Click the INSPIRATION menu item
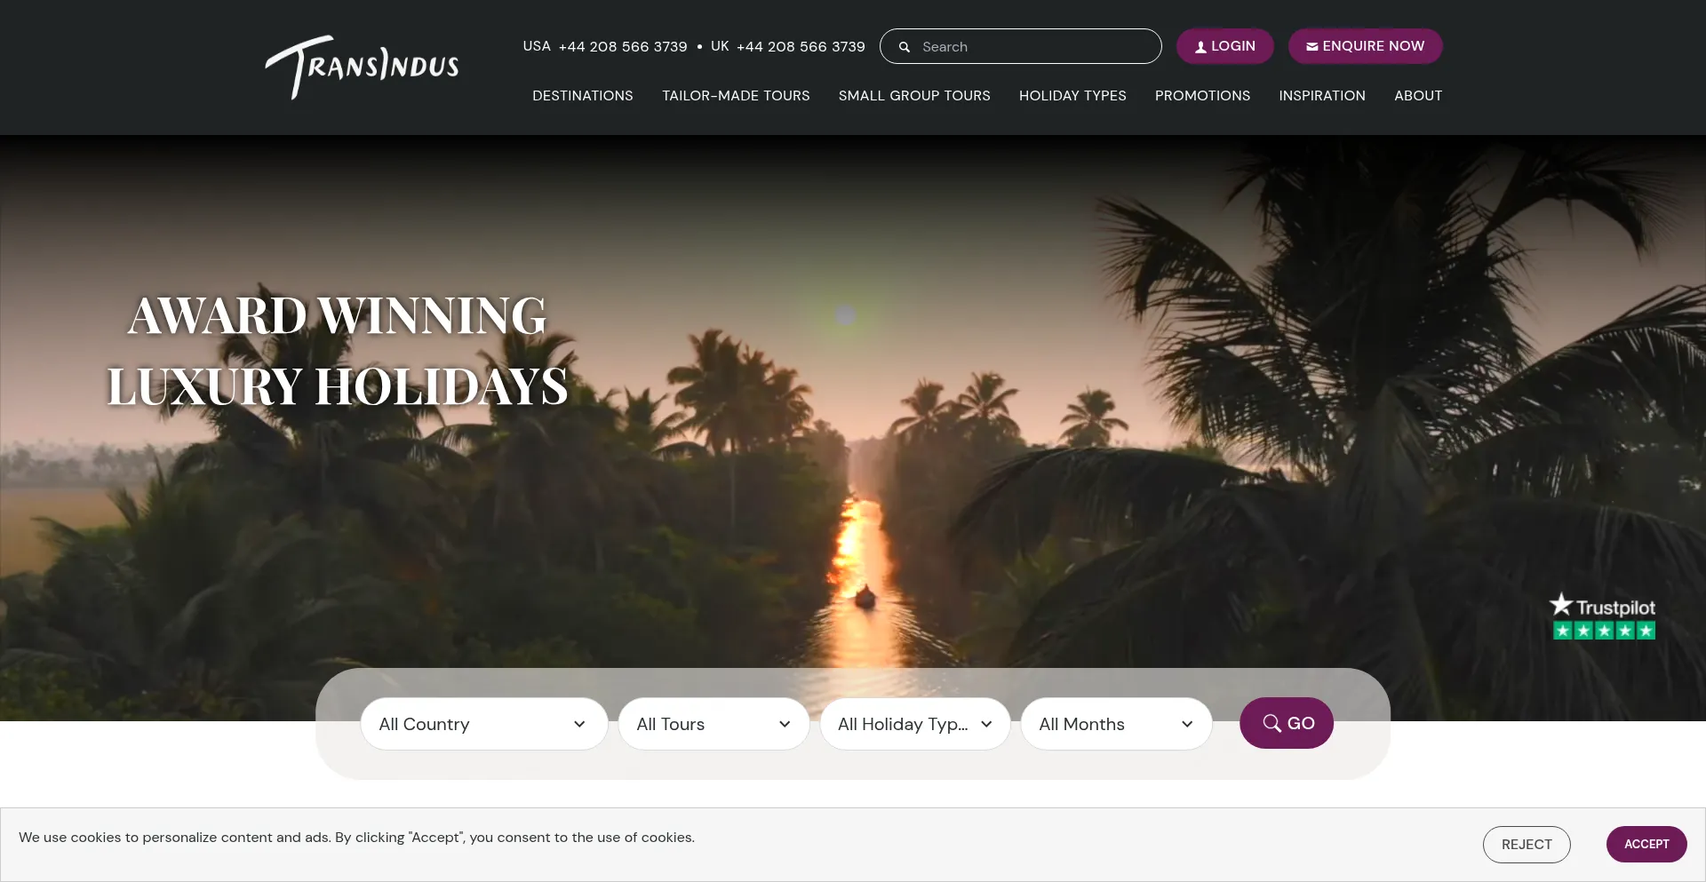 (1322, 96)
